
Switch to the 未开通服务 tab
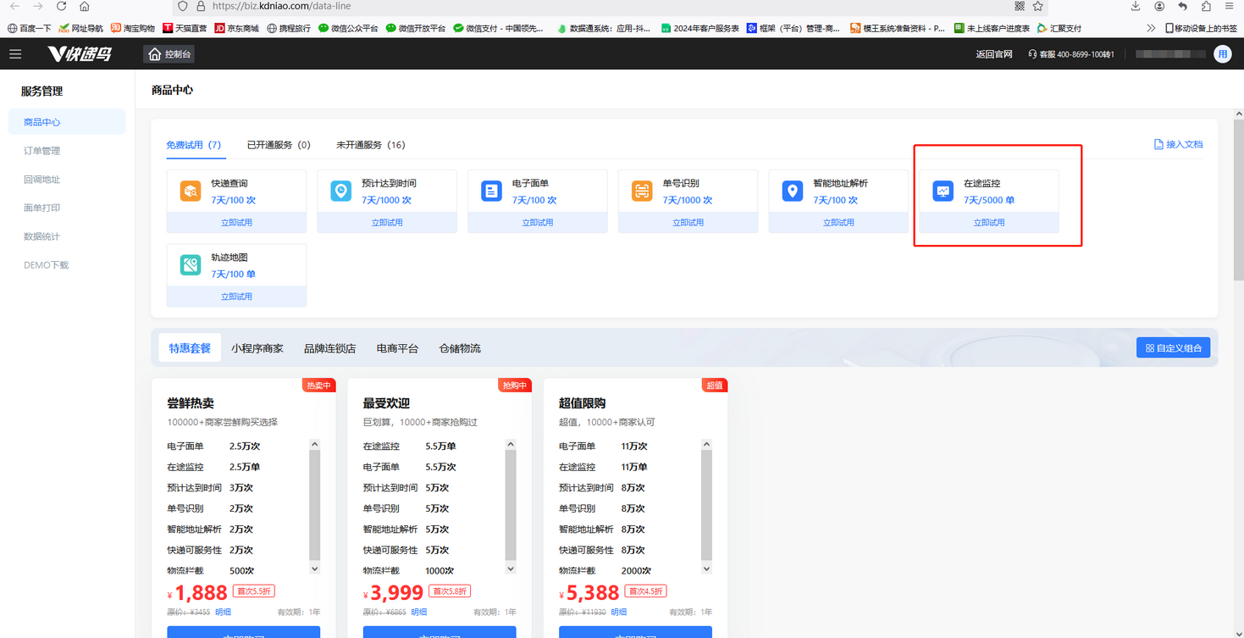[370, 145]
